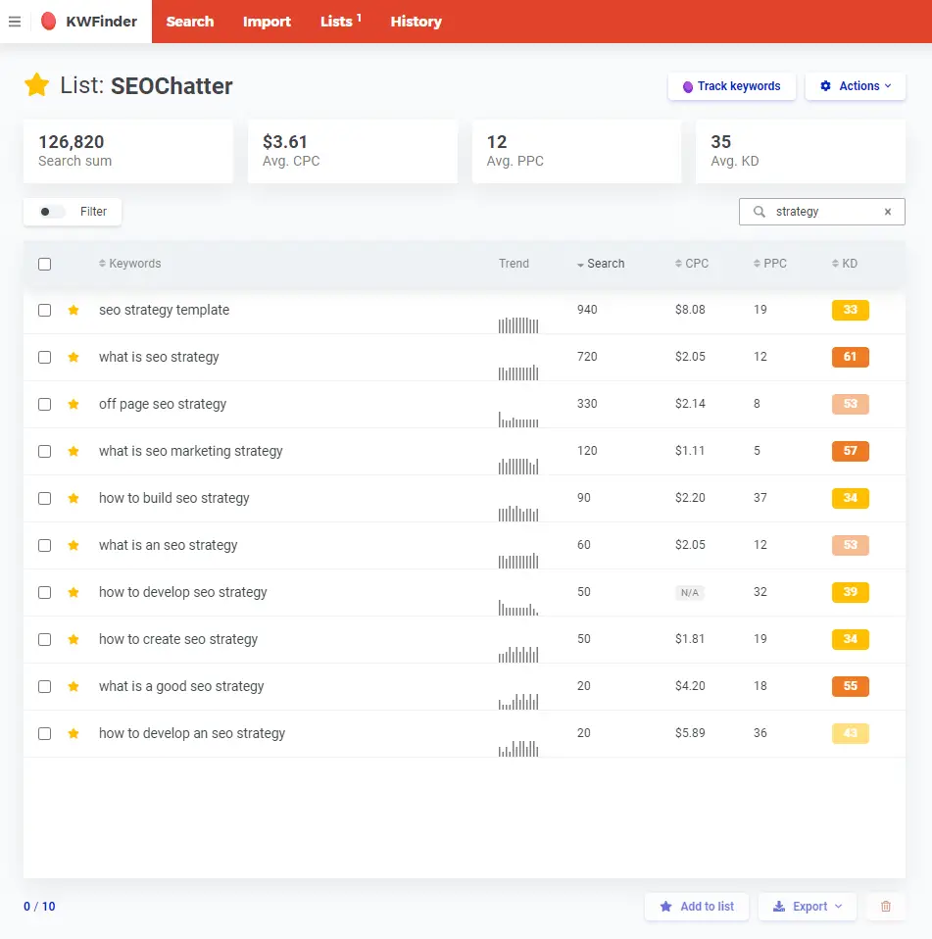This screenshot has height=939, width=932.
Task: Click star next to off page seo strategy
Action: pyautogui.click(x=74, y=404)
